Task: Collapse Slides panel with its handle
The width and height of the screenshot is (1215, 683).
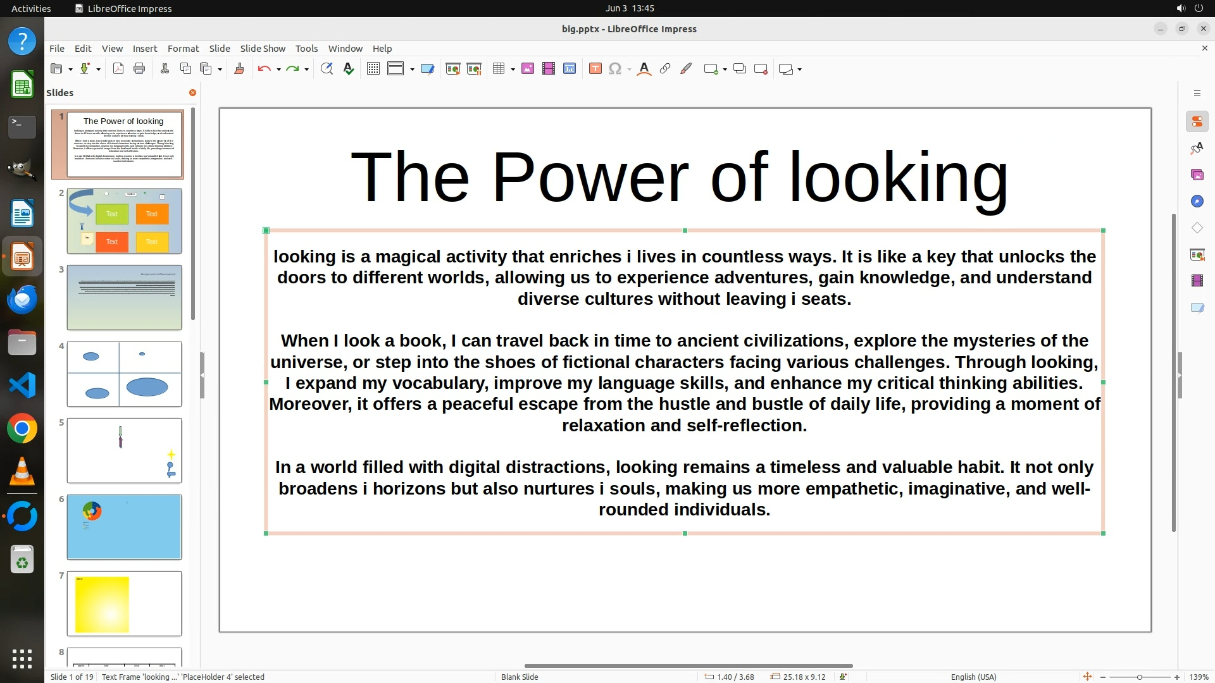Action: tap(202, 375)
